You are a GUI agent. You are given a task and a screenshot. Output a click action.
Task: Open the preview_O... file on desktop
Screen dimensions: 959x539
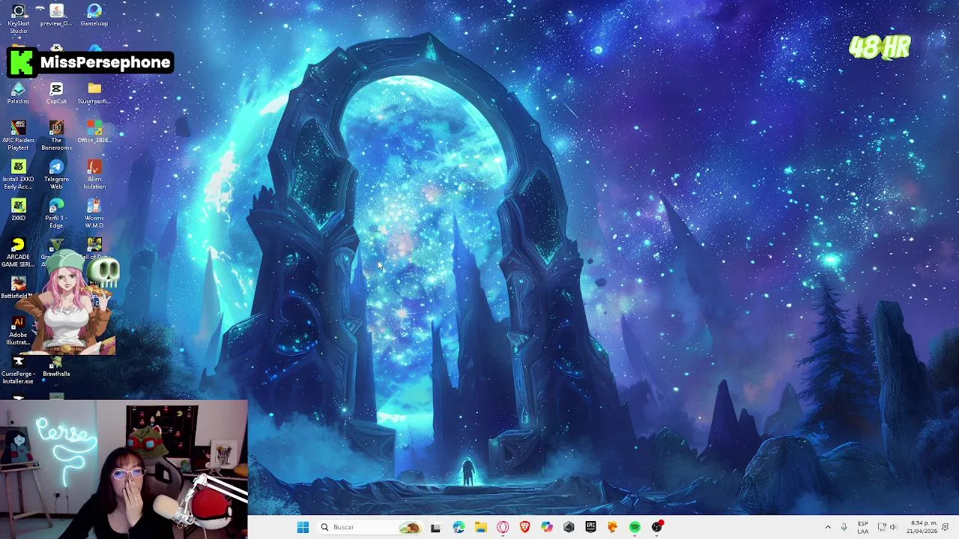click(56, 15)
